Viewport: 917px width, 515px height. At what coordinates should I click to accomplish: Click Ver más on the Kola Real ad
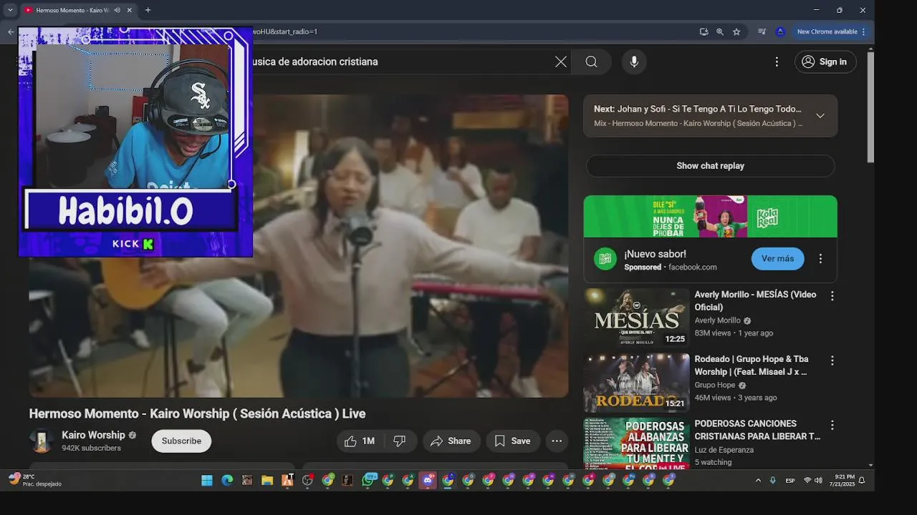[777, 259]
